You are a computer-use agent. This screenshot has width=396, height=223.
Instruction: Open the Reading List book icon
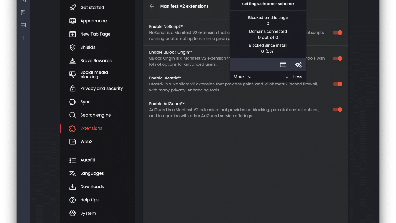pos(23,25)
